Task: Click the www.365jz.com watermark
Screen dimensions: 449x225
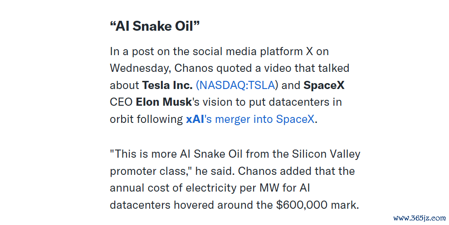Action: [x=420, y=218]
